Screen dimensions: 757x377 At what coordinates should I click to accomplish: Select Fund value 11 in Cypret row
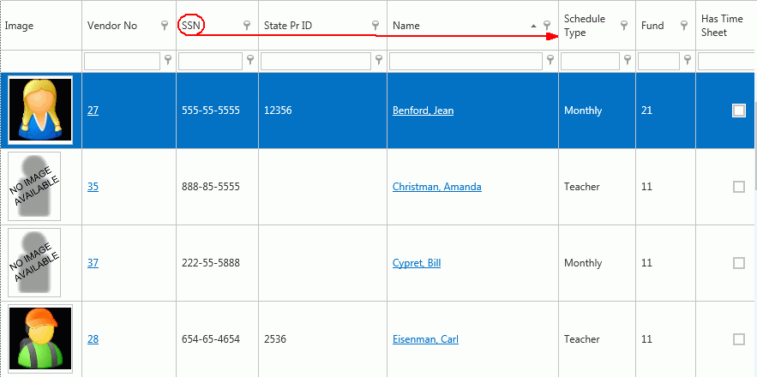(x=646, y=263)
